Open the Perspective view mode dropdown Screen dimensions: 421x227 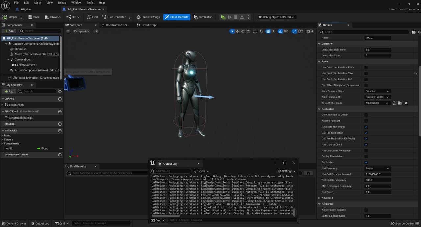82,31
